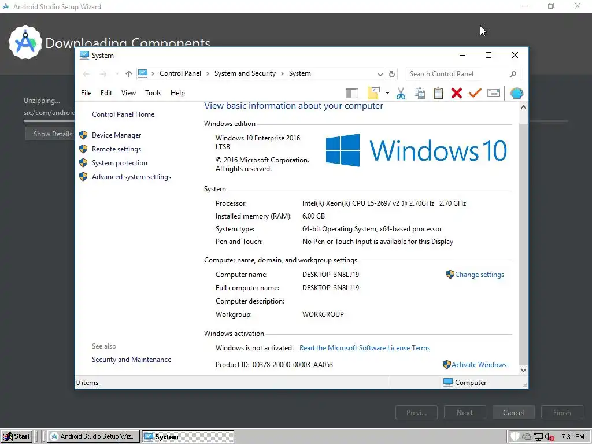Open the Edit menu
The image size is (592, 444).
106,93
